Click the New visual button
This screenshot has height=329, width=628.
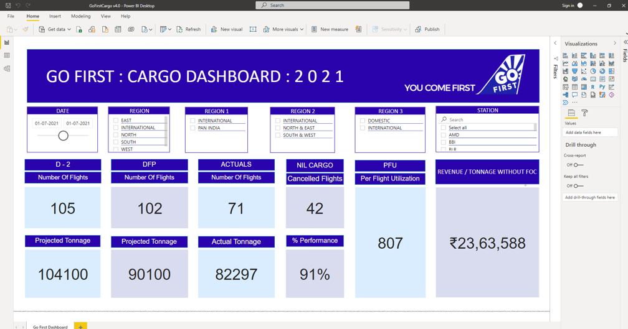click(226, 29)
